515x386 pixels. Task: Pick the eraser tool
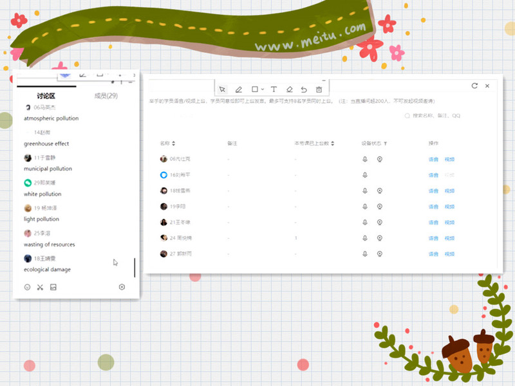click(289, 89)
